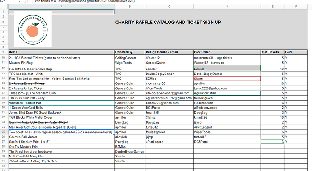The image size is (312, 171).
Task: Click the '4PuttLegend' pick order cell
Action: point(227,127)
